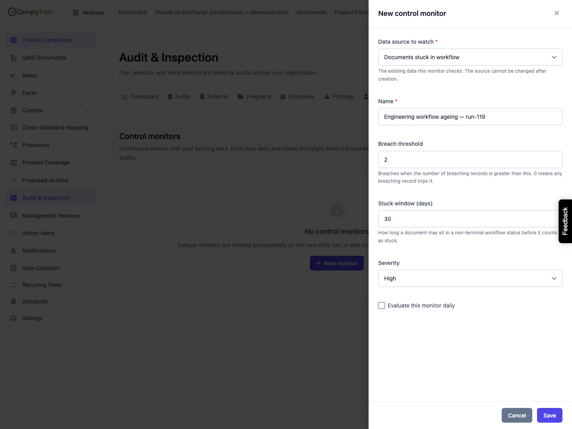Expand the Standards sidebar section
Screen dimensions: 572x429
point(88,301)
